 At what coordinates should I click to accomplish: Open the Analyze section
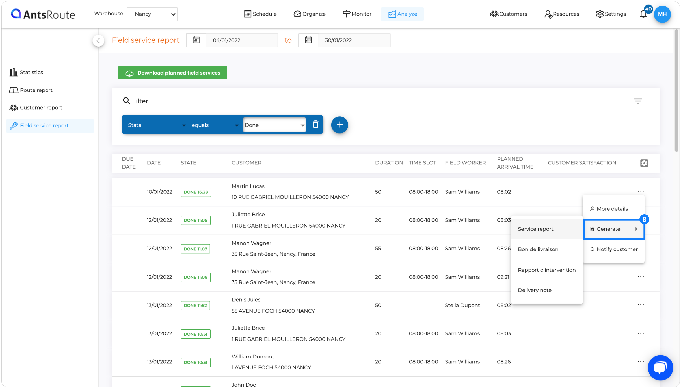pos(402,14)
